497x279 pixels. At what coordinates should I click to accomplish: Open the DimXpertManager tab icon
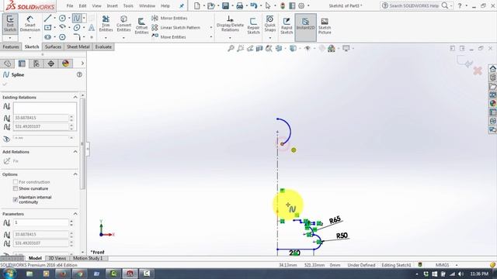click(x=50, y=64)
